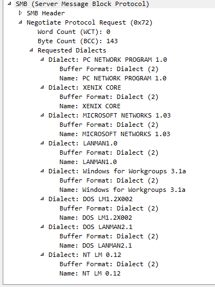Collapse the Requested Dialects node

point(31,50)
